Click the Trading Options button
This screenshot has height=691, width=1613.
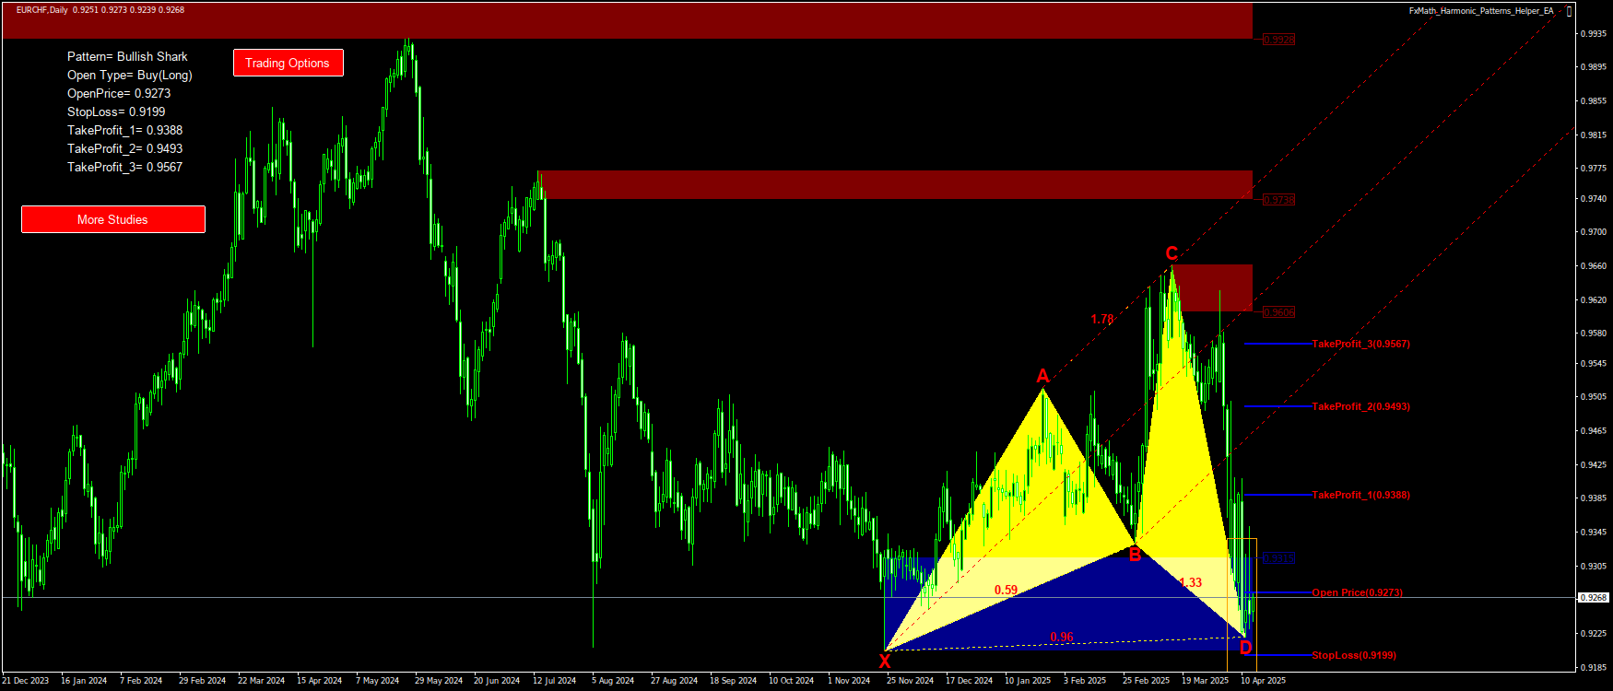tap(288, 63)
